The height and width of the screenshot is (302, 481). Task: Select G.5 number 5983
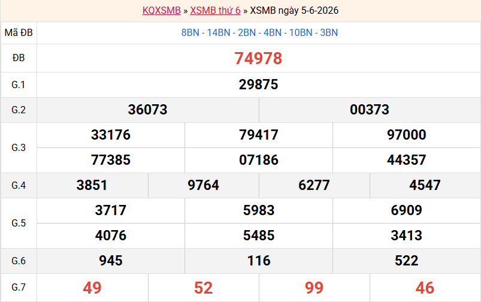coord(259,210)
